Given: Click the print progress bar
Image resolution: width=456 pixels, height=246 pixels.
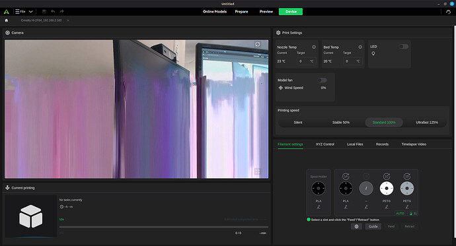Looking at the screenshot, I should [164, 227].
